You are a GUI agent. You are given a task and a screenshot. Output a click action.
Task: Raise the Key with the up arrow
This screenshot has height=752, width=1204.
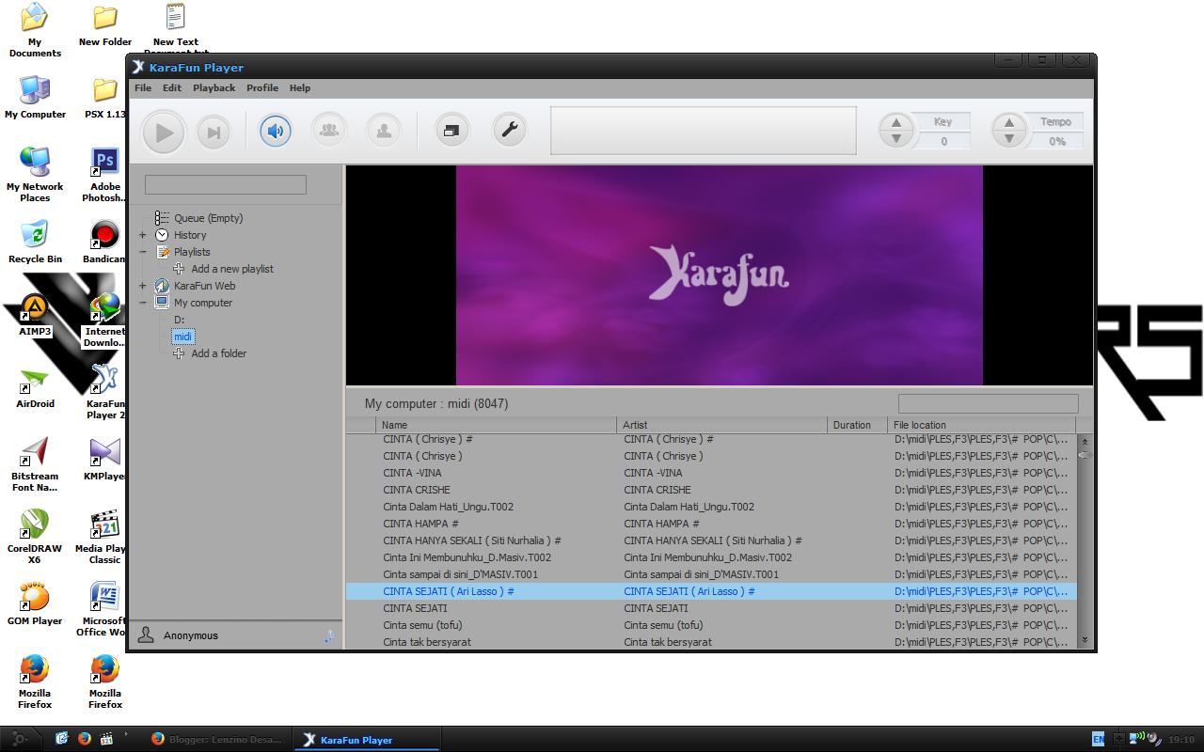pos(896,122)
